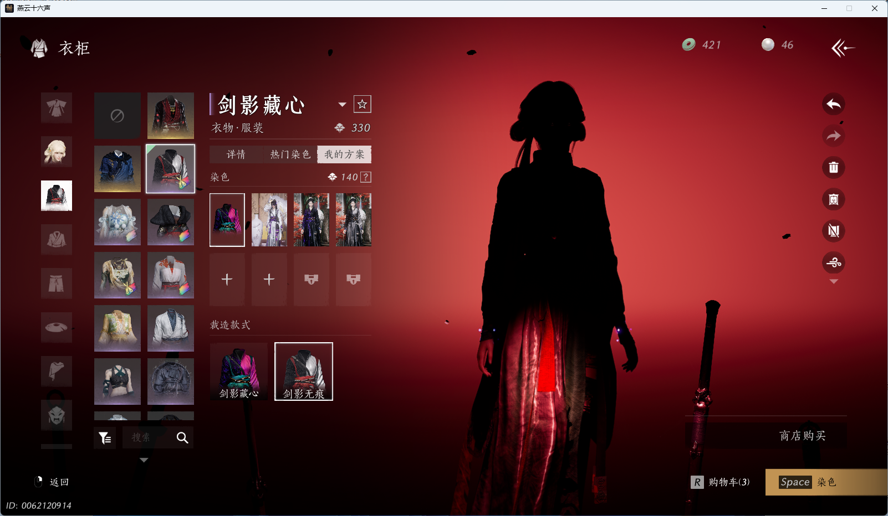Switch to the 详情 tab

tap(235, 154)
